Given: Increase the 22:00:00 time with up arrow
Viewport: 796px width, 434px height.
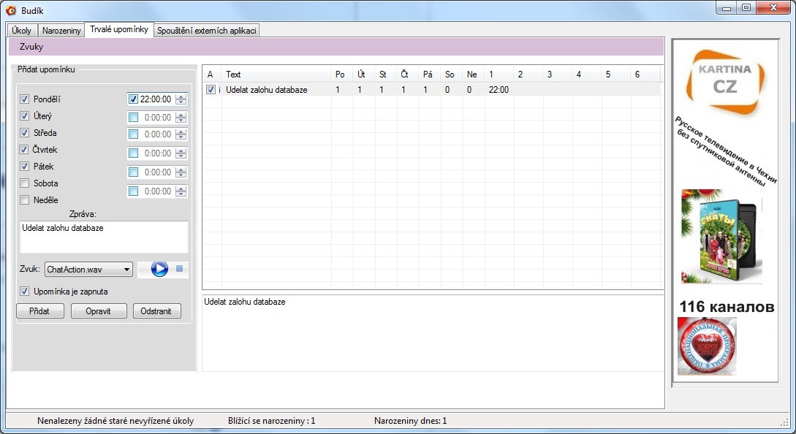Looking at the screenshot, I should click(181, 96).
